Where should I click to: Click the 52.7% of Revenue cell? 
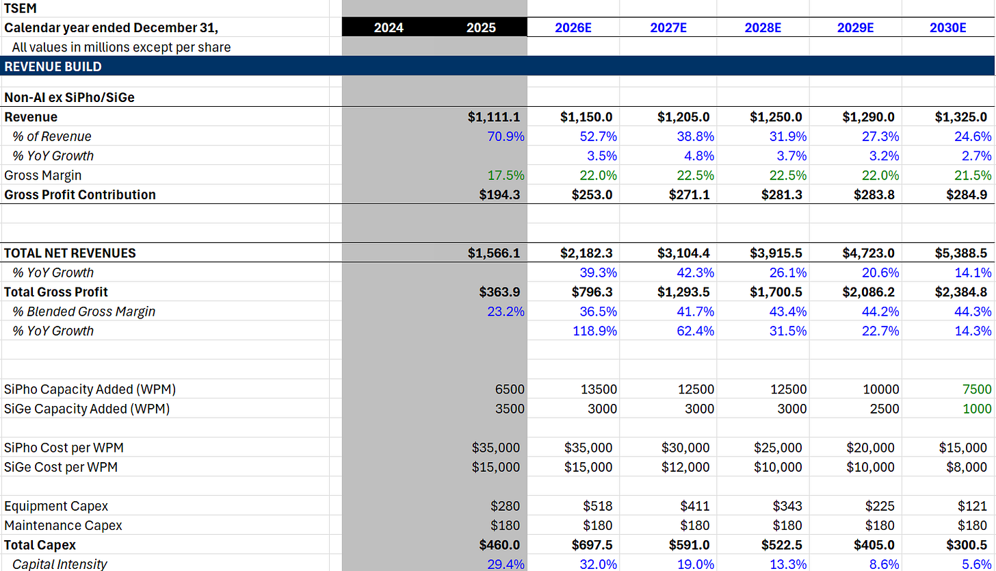click(x=599, y=136)
